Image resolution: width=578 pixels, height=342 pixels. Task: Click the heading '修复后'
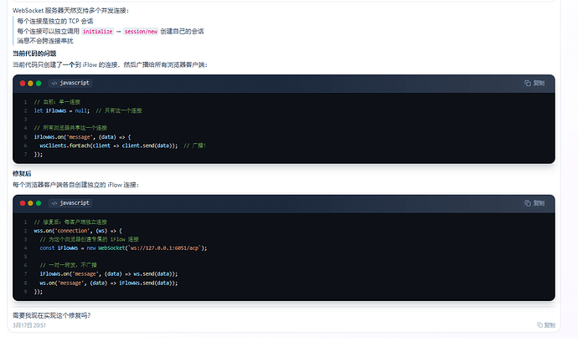pos(22,174)
